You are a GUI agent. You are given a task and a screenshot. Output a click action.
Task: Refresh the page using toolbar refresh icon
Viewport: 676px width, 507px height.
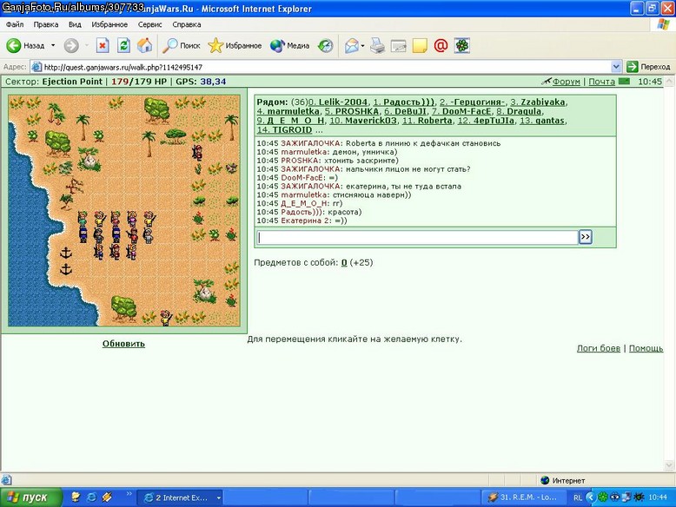pyautogui.click(x=123, y=45)
